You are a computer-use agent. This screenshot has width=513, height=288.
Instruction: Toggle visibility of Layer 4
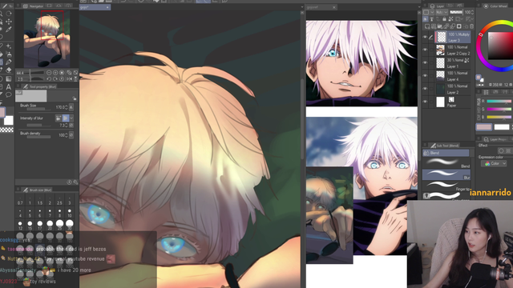(x=425, y=76)
